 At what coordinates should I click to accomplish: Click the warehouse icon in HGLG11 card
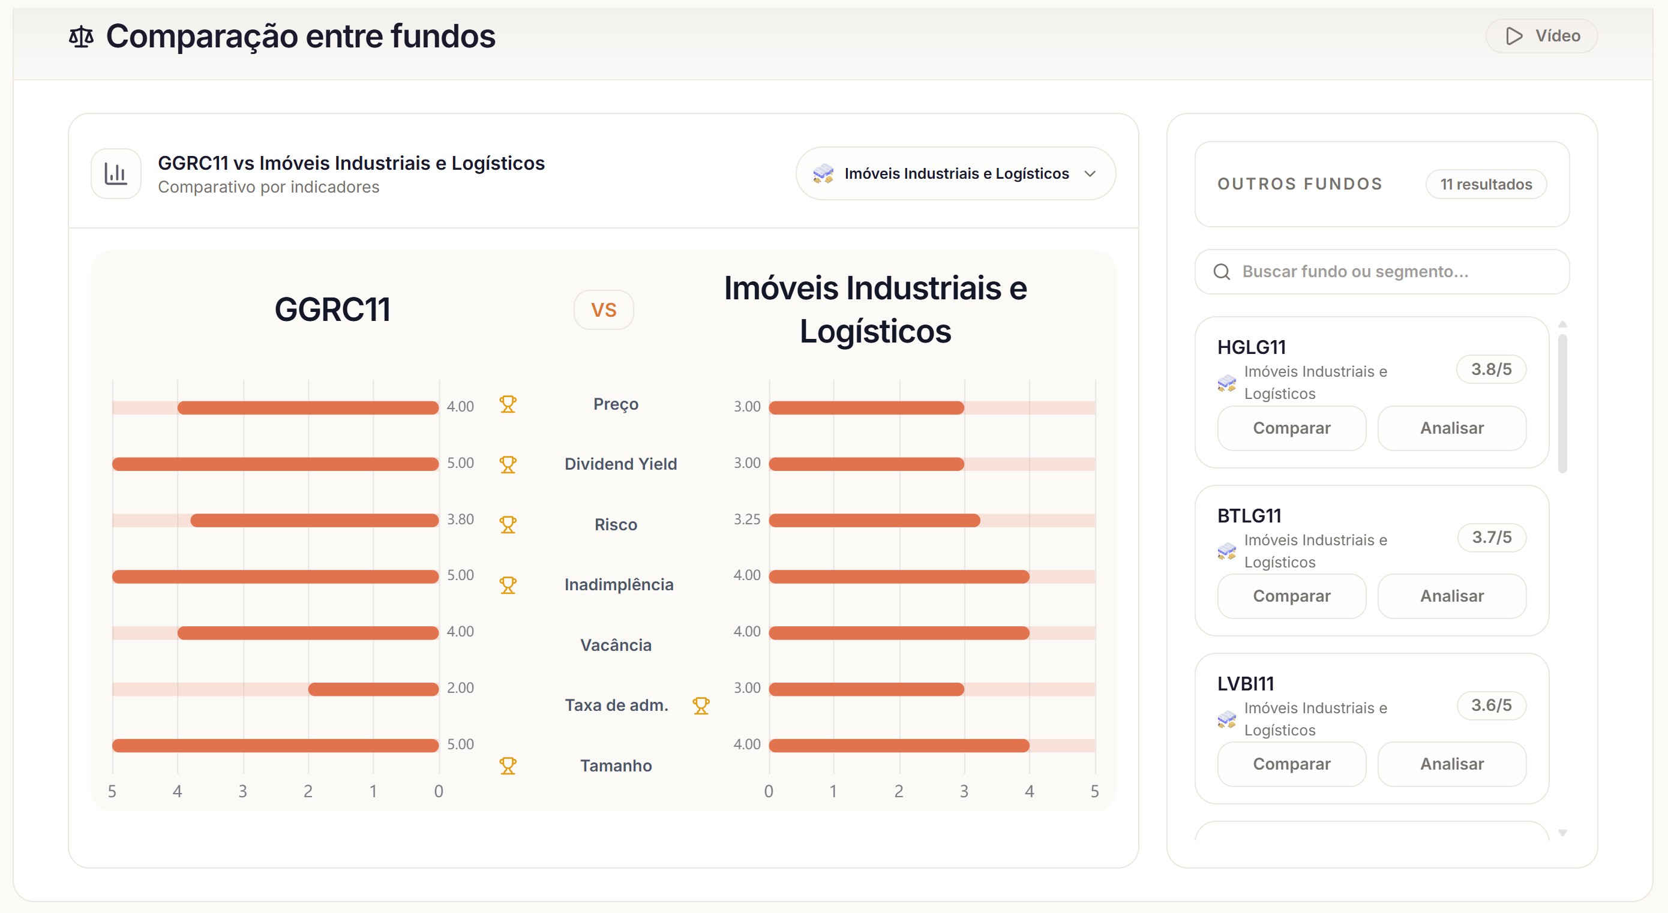click(1226, 383)
